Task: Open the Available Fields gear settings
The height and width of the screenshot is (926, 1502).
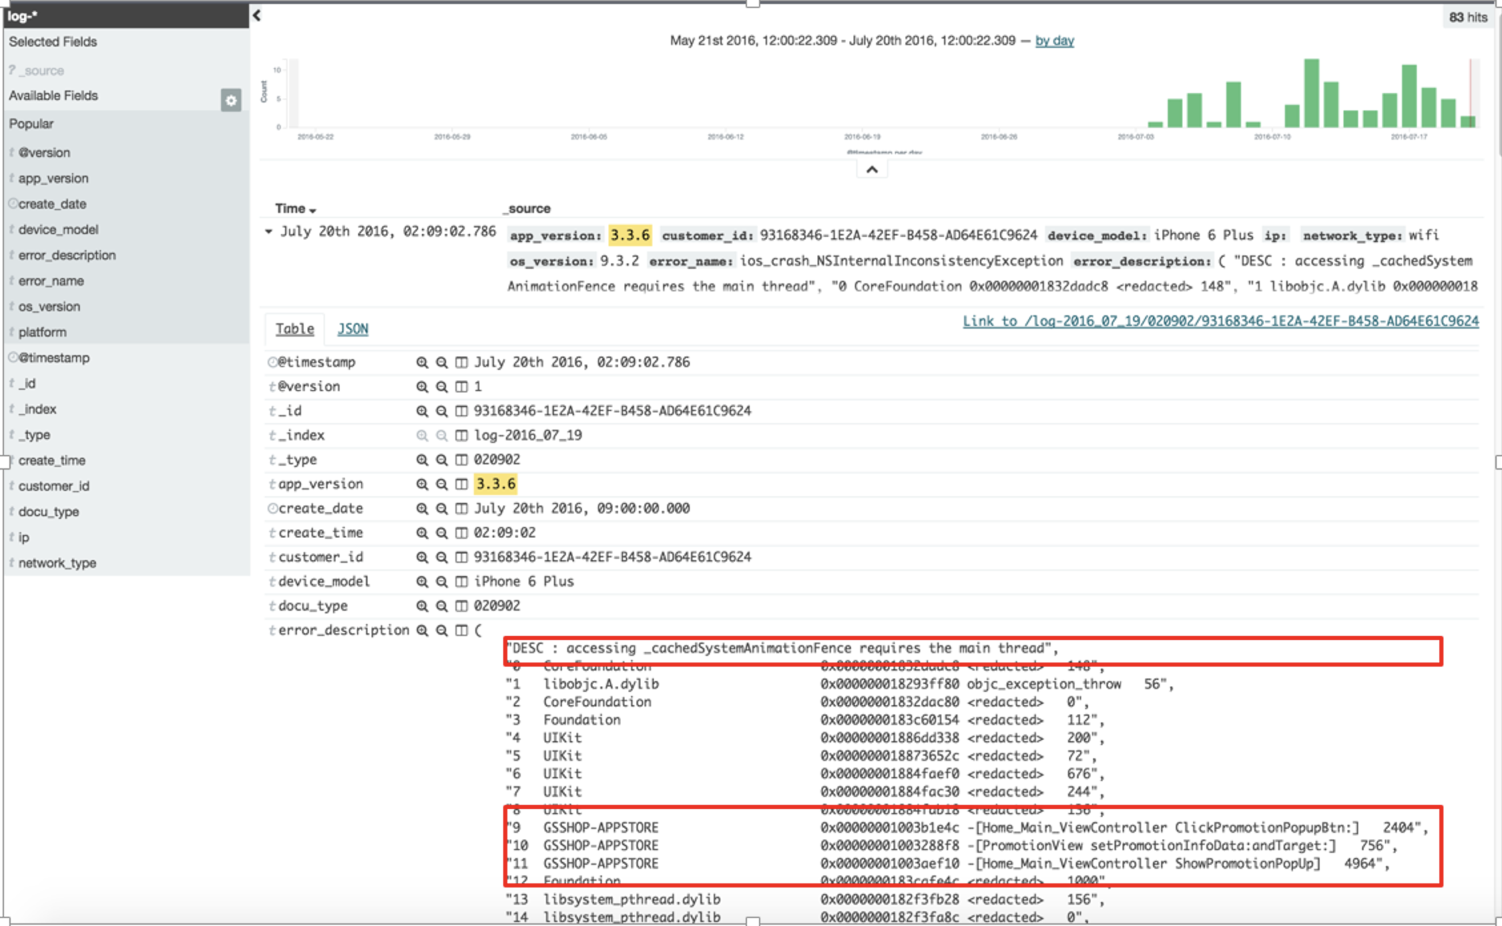Action: (230, 100)
